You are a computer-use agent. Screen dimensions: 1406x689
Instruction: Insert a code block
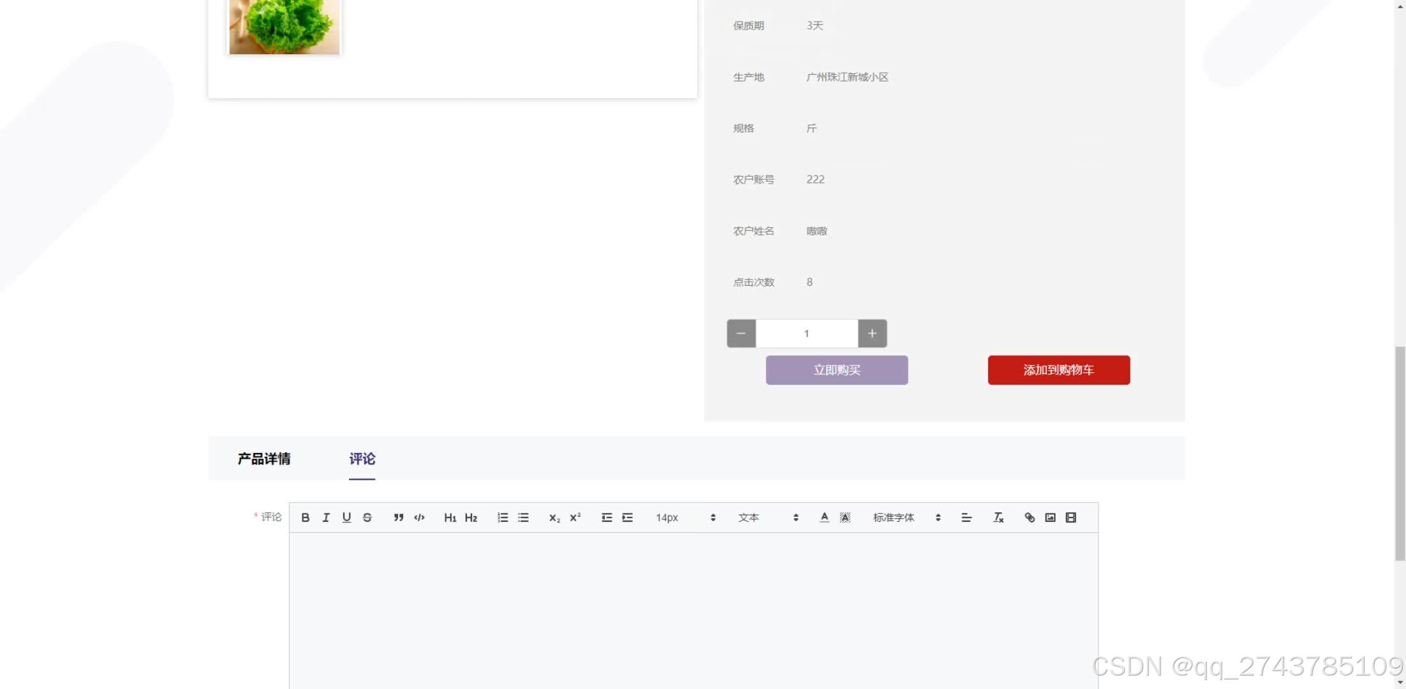[x=419, y=517]
